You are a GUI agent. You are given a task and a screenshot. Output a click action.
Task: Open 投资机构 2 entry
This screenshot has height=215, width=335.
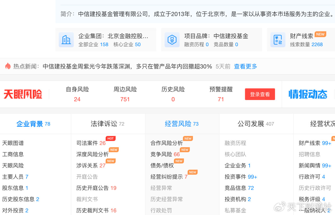(238, 199)
